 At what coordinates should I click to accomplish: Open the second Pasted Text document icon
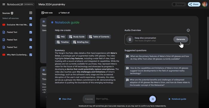4,40
